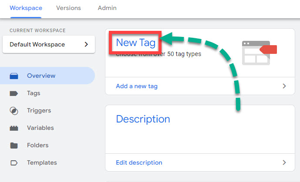Click the Description card heading

tap(143, 119)
